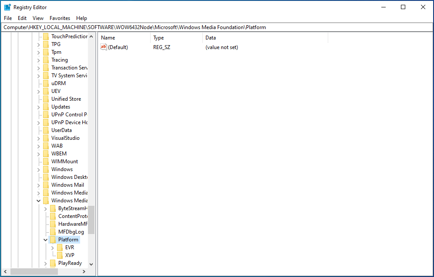The width and height of the screenshot is (434, 277).
Task: Expand the Windows key in the tree
Action: pos(39,169)
